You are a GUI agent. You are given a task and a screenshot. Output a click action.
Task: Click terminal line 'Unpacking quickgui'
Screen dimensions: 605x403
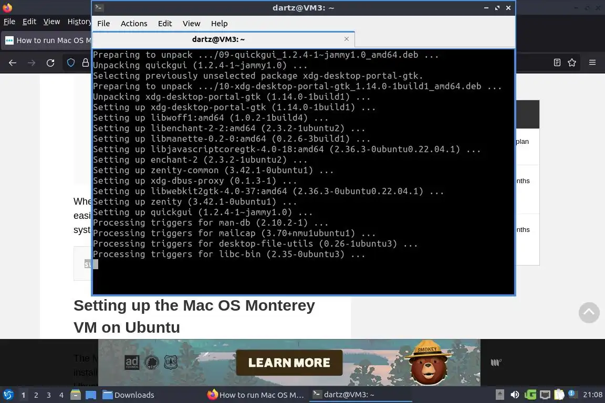click(x=200, y=65)
